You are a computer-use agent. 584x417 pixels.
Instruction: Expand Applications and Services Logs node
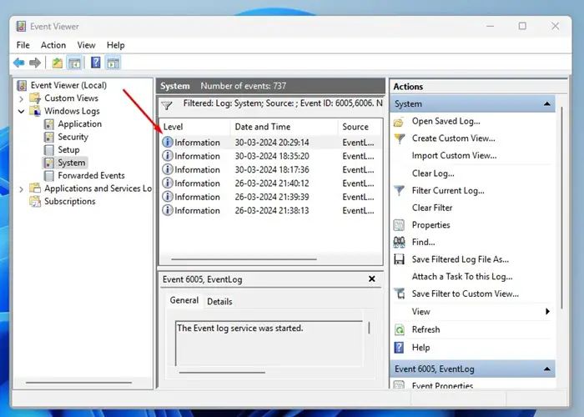[21, 189]
